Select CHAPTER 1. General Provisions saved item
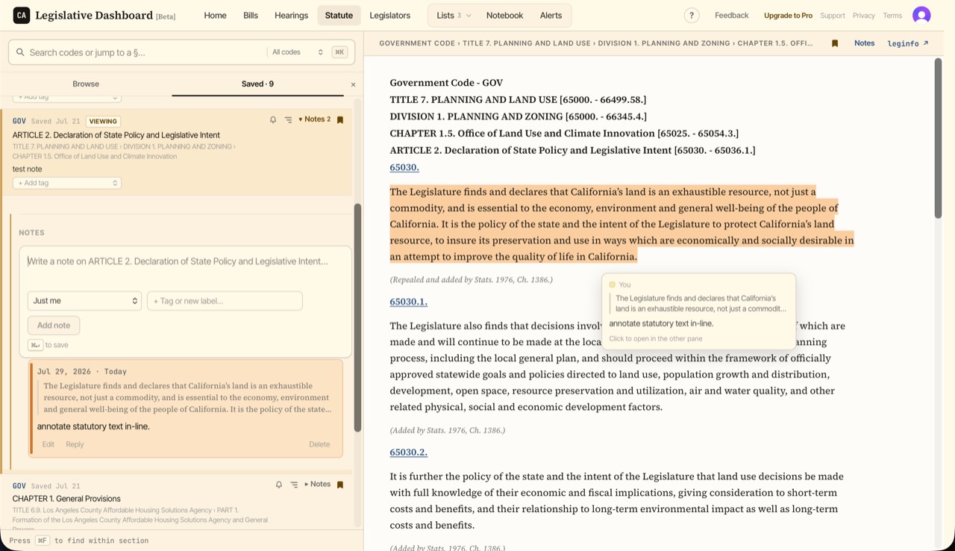 [x=66, y=499]
